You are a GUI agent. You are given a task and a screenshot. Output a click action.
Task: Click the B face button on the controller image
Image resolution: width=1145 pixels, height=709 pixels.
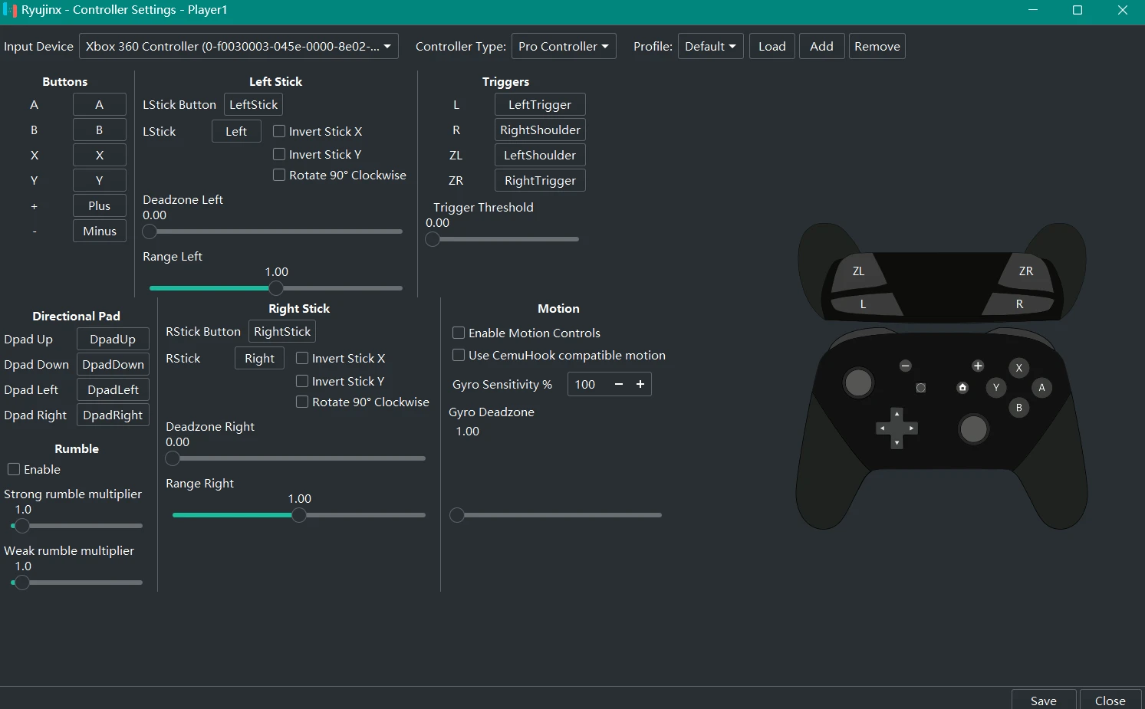click(x=1018, y=408)
